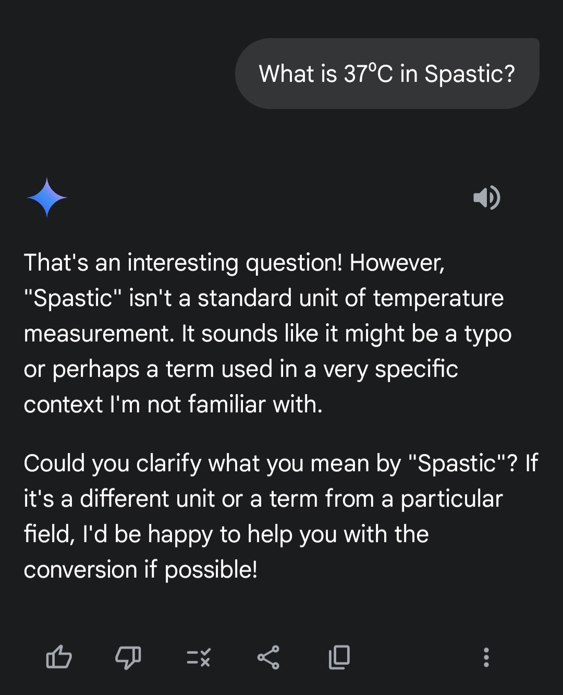The image size is (563, 695).
Task: Tap the word "temperature" in the response
Action: [x=438, y=298]
